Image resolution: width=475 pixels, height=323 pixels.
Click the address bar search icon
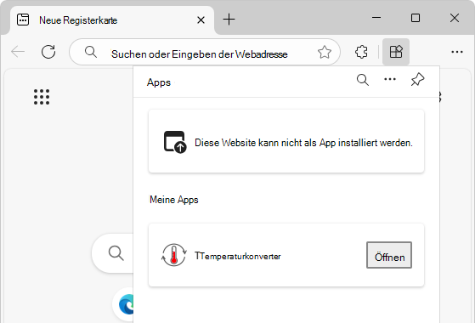tap(91, 52)
